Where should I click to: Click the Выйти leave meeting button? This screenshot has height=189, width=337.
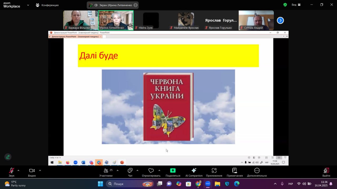[326, 172]
